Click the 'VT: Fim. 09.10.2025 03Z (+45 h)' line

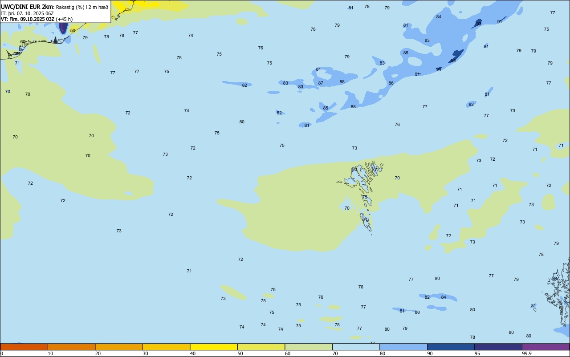click(x=37, y=19)
